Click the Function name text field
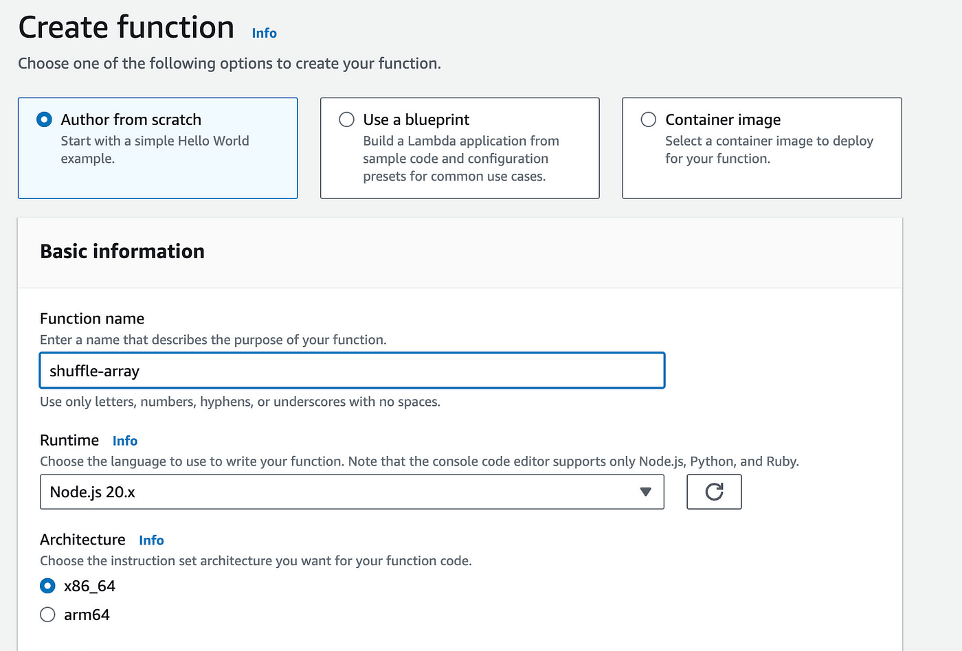Screen dimensions: 962x651 [x=352, y=371]
